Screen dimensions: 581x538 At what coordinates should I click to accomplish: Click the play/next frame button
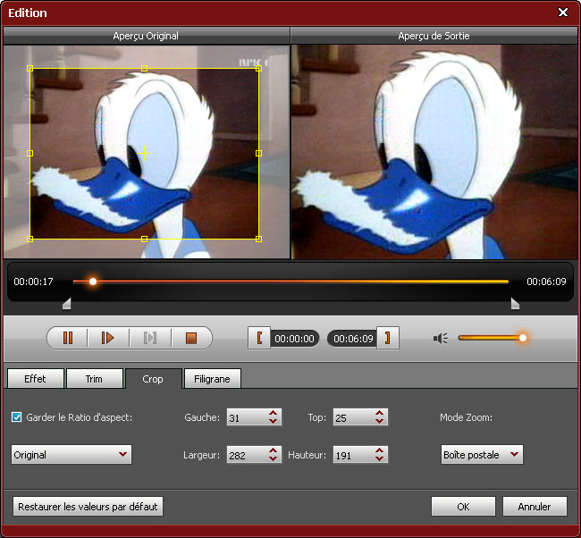click(108, 338)
